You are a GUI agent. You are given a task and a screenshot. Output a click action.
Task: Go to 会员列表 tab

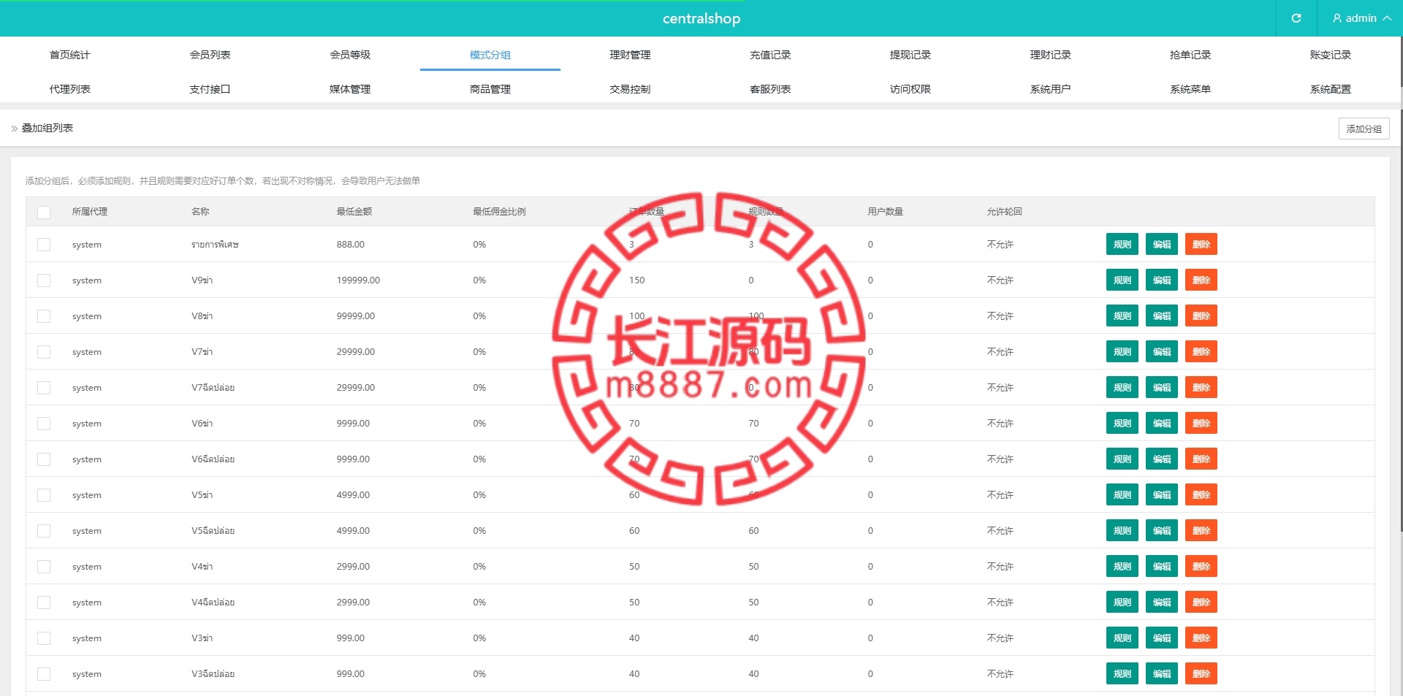point(210,55)
